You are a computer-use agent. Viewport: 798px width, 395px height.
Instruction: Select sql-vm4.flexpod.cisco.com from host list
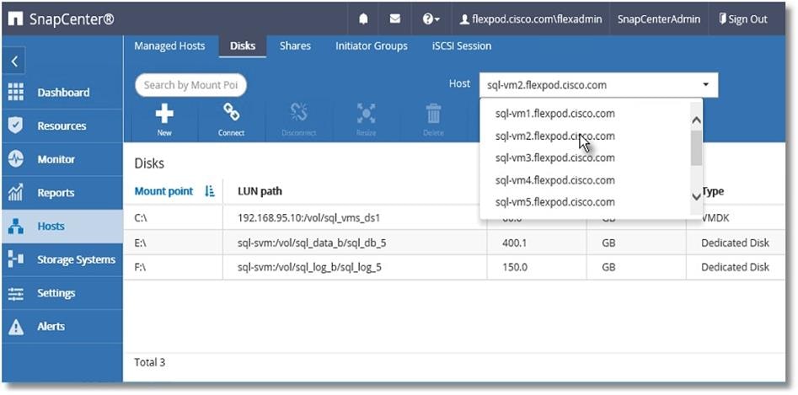pos(554,180)
